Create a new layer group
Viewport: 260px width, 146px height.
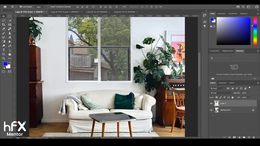click(x=244, y=137)
